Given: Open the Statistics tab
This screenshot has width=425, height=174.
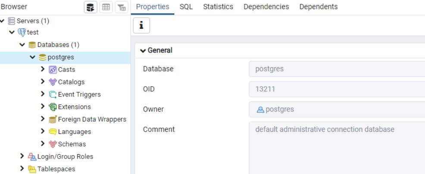Looking at the screenshot, I should (218, 7).
